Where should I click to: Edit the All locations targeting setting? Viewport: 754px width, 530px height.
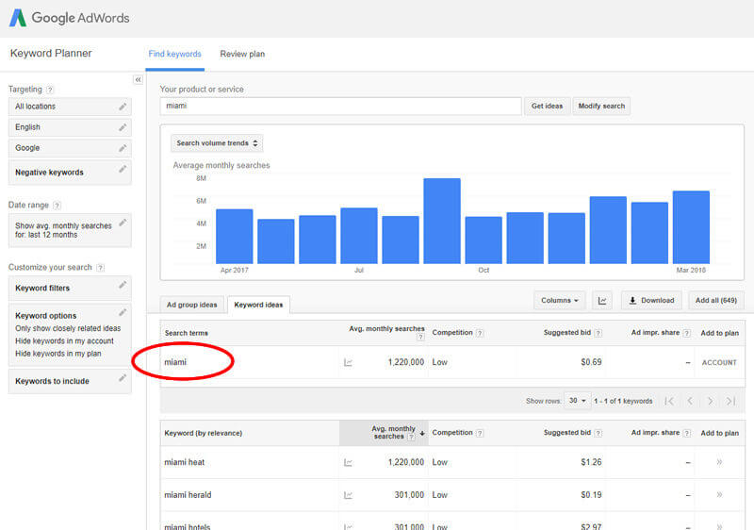pos(122,107)
